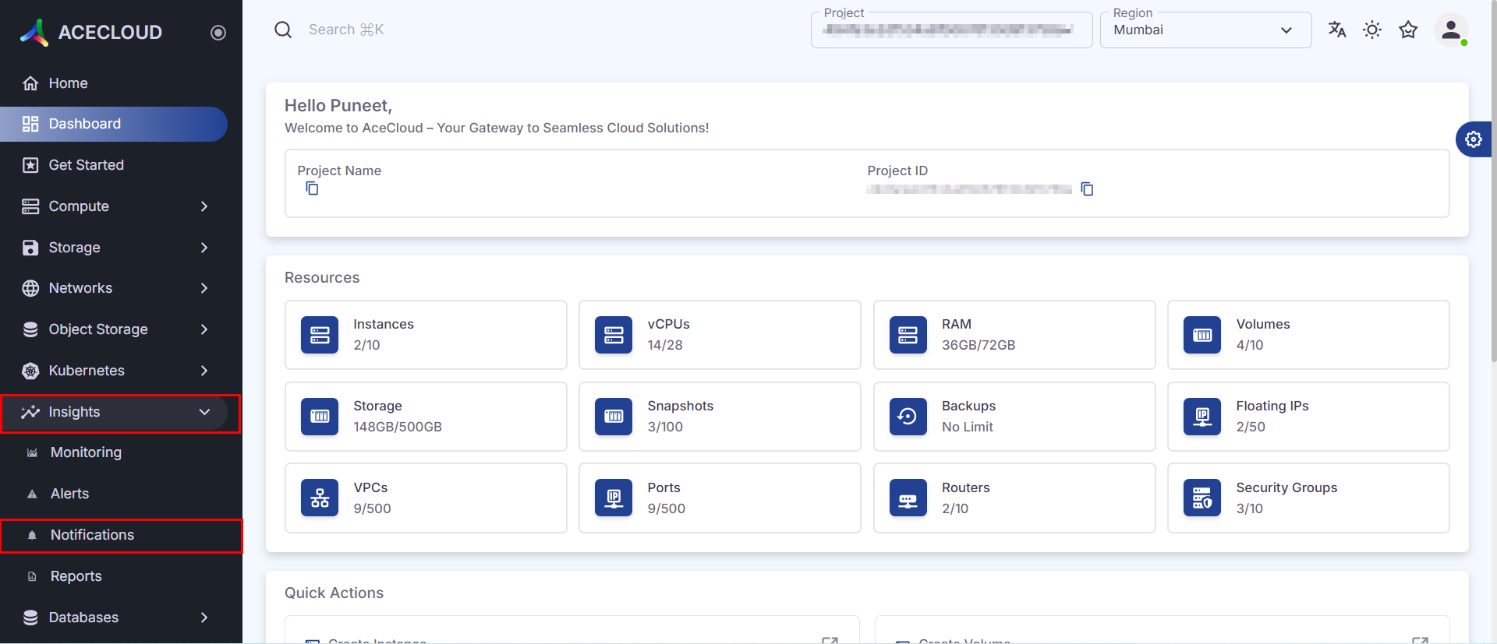This screenshot has width=1497, height=644.
Task: Toggle the light/dark theme sun icon
Action: tap(1372, 30)
